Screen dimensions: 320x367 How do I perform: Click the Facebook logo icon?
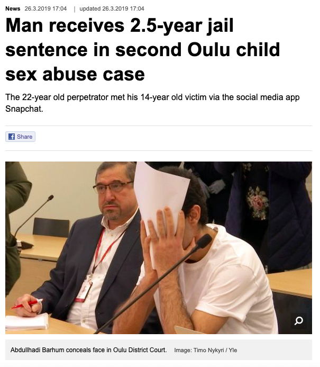[x=12, y=137]
